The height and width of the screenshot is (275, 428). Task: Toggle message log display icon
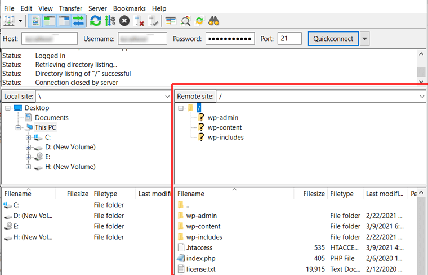point(35,21)
